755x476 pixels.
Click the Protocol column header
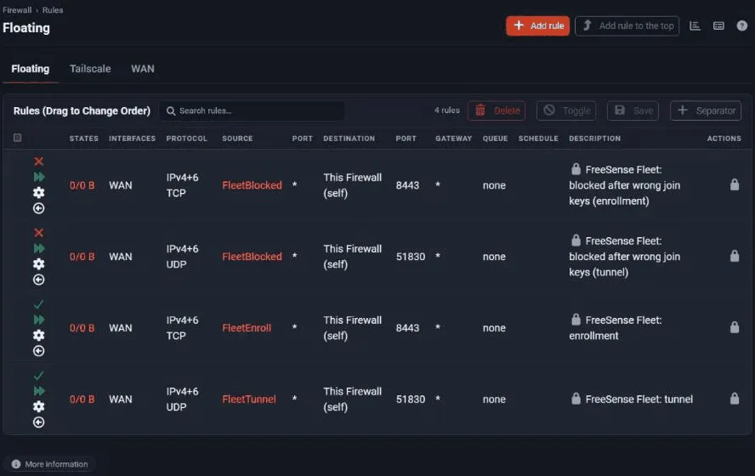point(186,139)
